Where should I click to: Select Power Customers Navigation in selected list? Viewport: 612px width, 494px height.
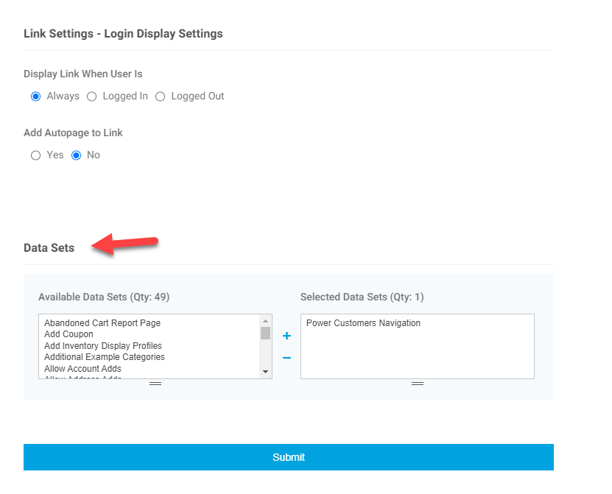click(363, 323)
